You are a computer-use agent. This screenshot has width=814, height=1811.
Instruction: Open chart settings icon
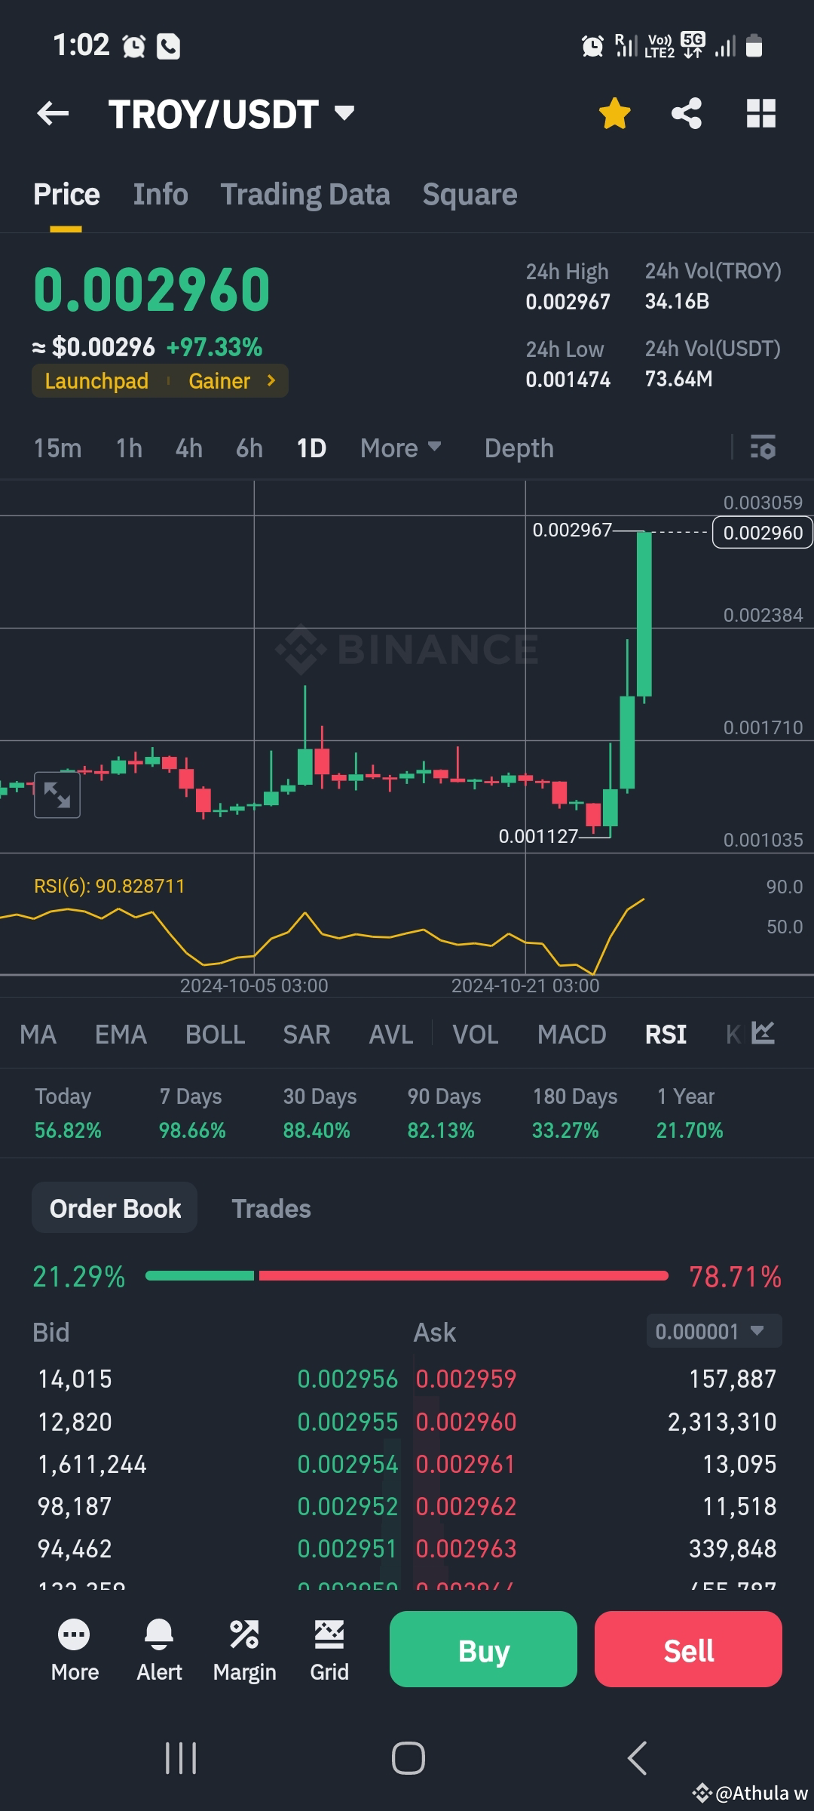click(763, 447)
